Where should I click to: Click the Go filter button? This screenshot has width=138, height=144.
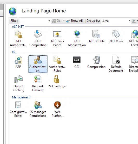coord(56,21)
